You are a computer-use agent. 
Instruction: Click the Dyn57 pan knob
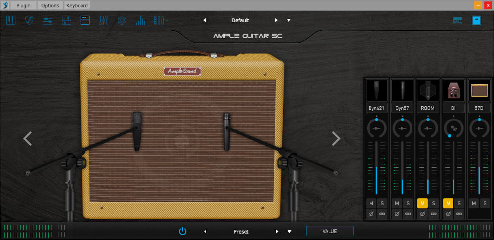pos(402,128)
